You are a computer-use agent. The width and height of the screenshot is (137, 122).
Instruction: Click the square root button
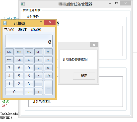pos(48,60)
